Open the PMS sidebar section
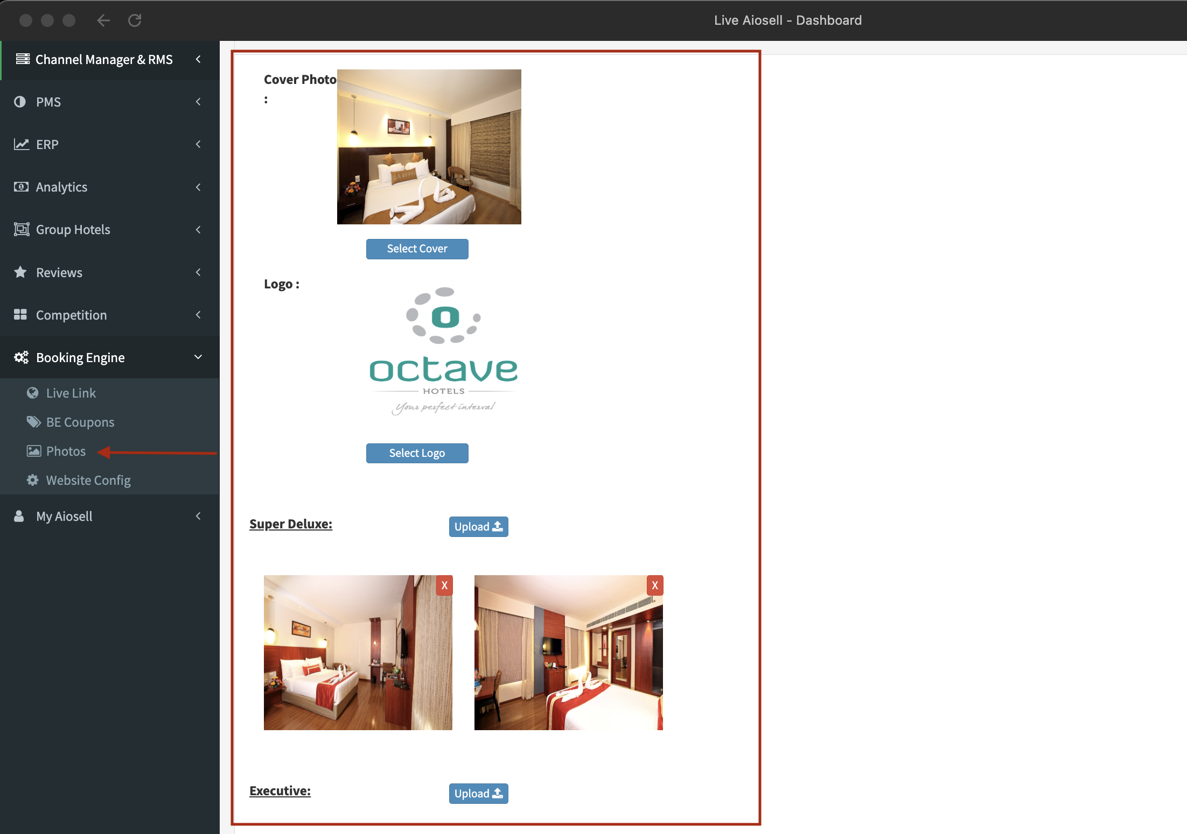The width and height of the screenshot is (1187, 834). (109, 102)
